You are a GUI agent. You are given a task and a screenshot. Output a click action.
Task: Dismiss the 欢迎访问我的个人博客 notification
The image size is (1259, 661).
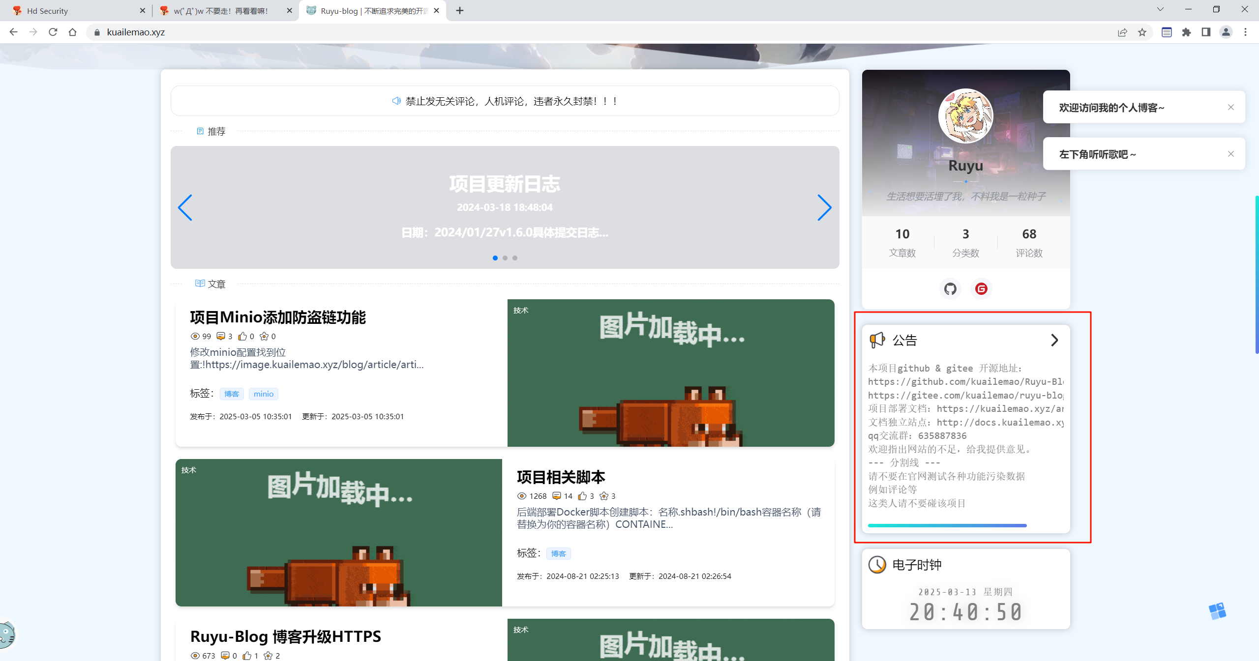pyautogui.click(x=1230, y=107)
